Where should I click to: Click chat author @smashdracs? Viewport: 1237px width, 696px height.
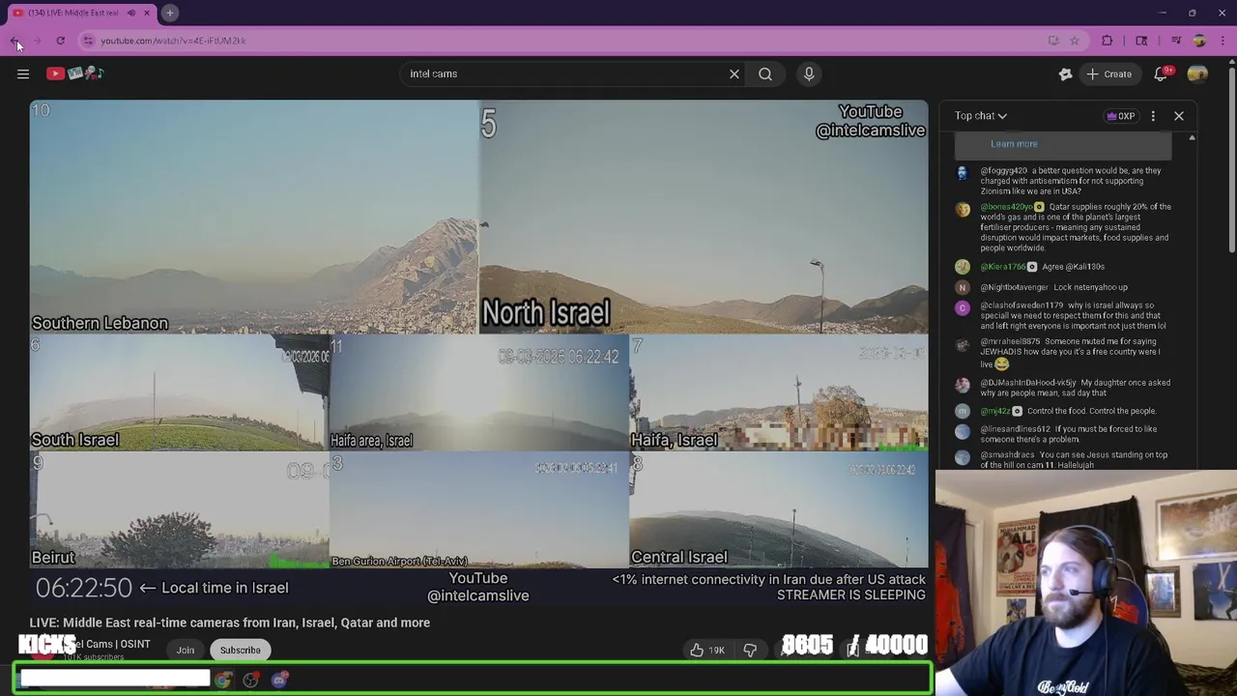tap(1008, 455)
